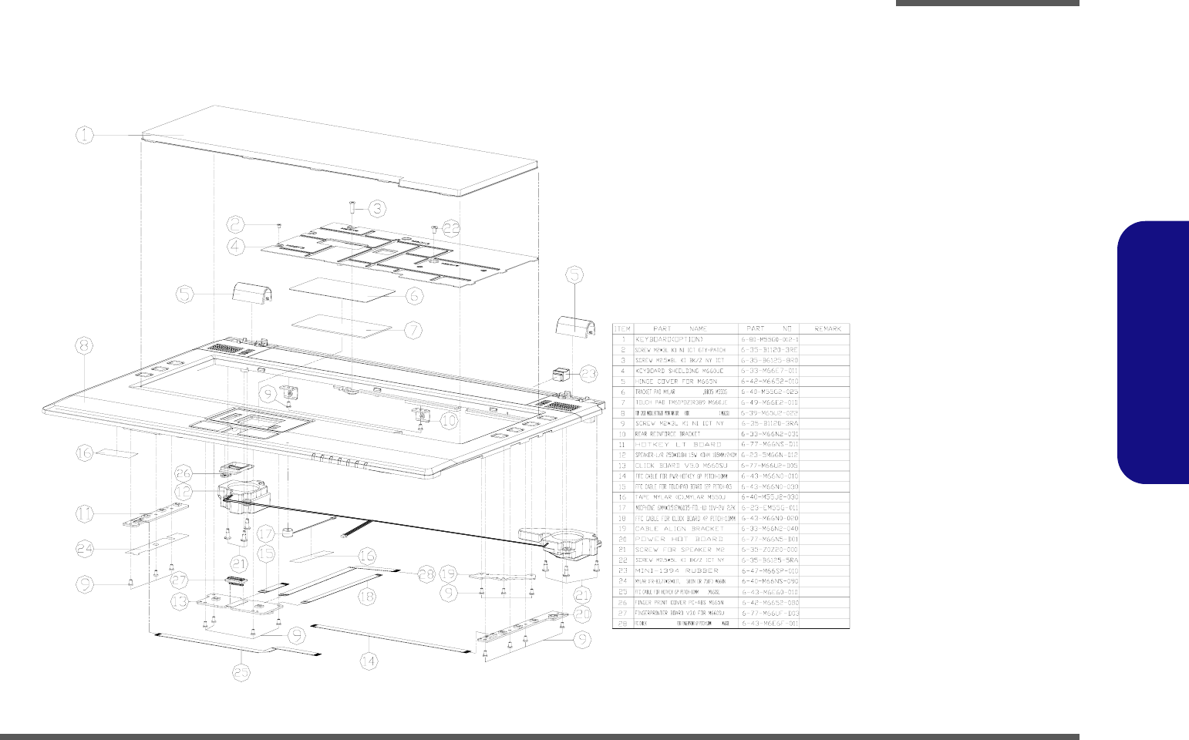Click callout bubble 1 for the keyboard
1189x740 pixels.
tap(85, 135)
